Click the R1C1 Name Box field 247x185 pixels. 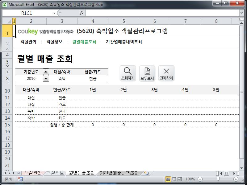pyautogui.click(x=27, y=13)
